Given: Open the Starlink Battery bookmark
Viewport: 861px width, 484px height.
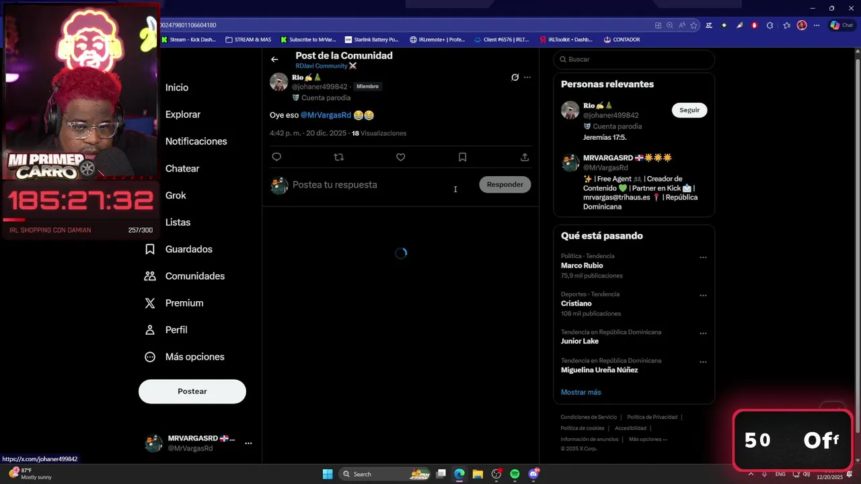Looking at the screenshot, I should pos(371,40).
